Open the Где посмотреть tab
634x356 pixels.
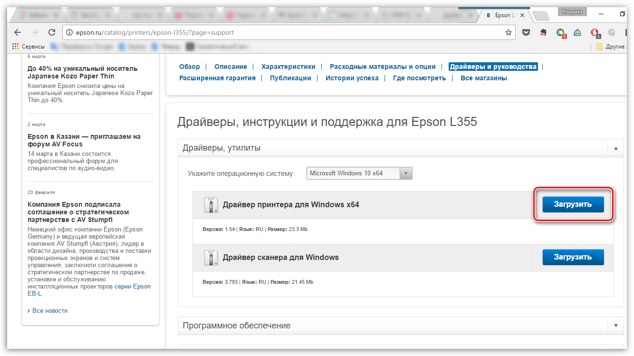pyautogui.click(x=420, y=78)
